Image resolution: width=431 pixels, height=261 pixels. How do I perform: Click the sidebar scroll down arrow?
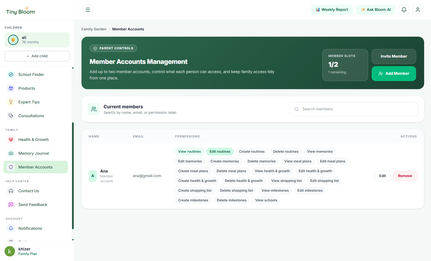point(73,240)
